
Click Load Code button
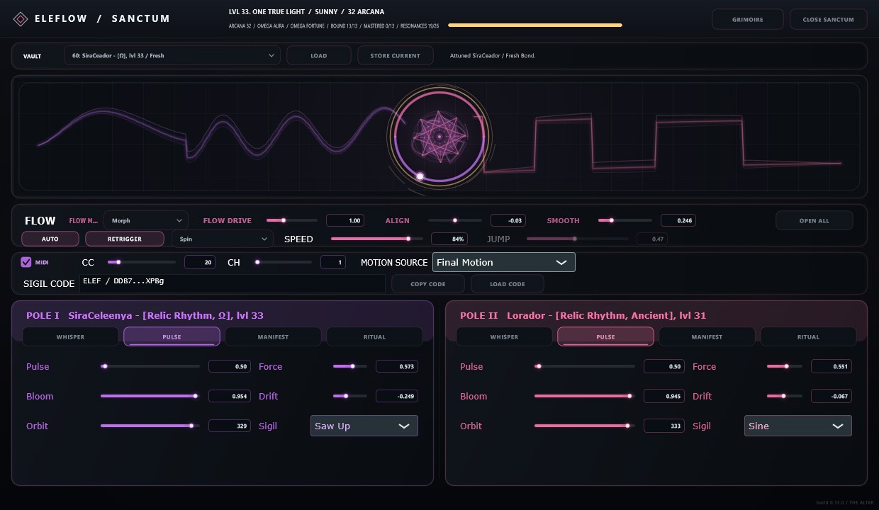508,283
